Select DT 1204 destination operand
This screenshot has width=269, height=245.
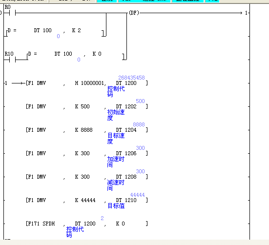click(126, 130)
